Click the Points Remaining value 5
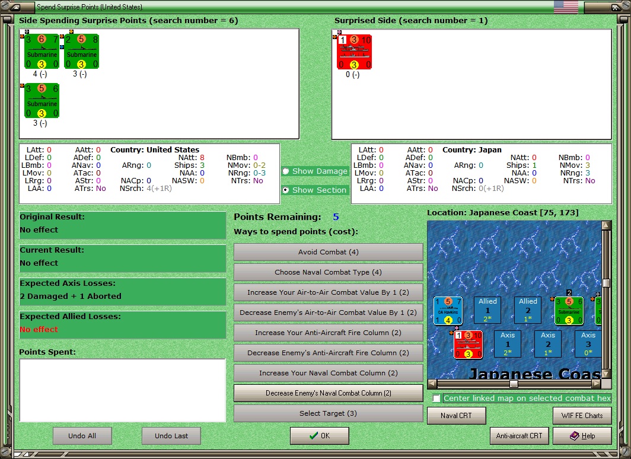The width and height of the screenshot is (631, 459). coord(336,217)
